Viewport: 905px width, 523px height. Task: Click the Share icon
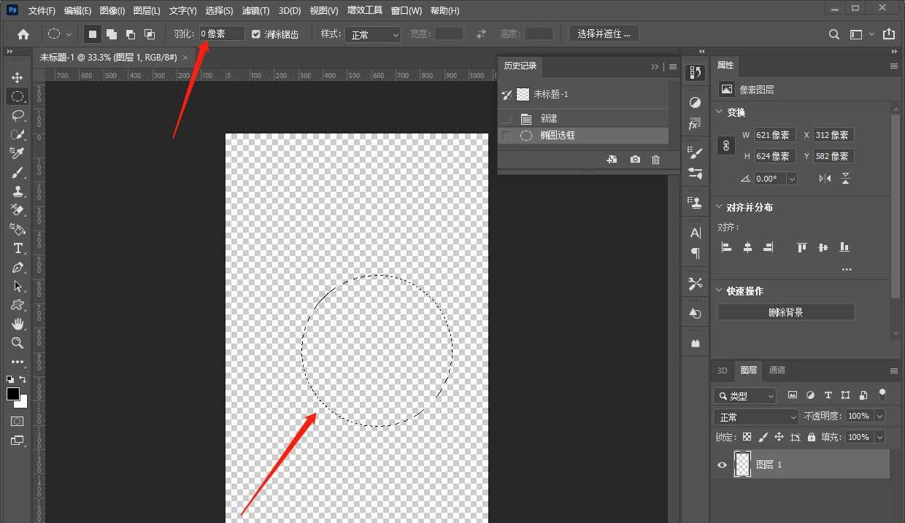tap(888, 34)
